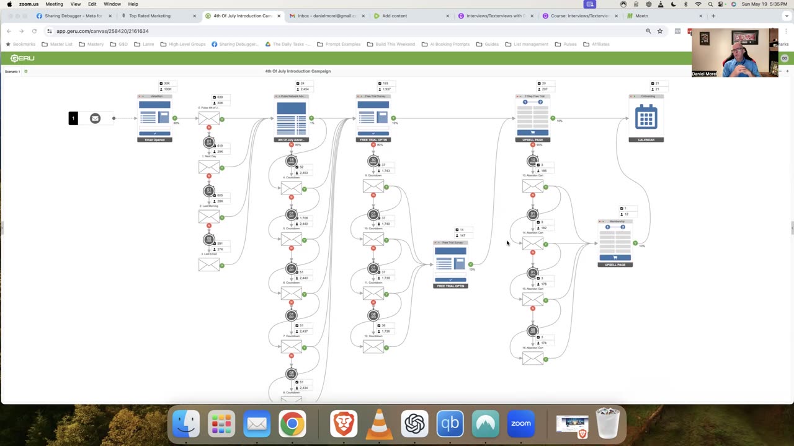Open the Affiliates bookmarks folder
794x446 pixels.
pyautogui.click(x=596, y=44)
